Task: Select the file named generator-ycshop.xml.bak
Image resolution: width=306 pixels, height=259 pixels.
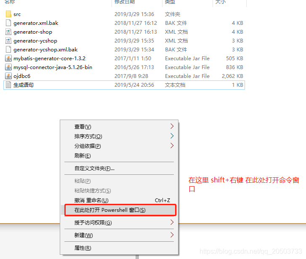Action: coord(45,50)
